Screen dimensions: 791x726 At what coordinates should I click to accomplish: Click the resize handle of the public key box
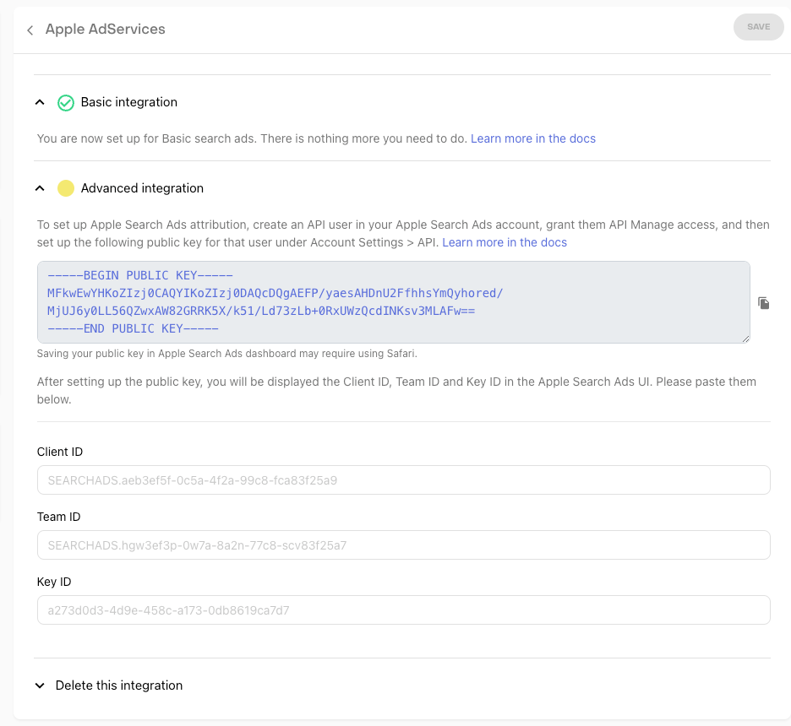(x=745, y=339)
